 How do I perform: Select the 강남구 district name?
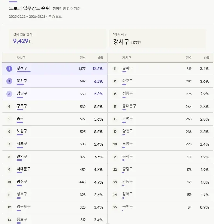[x=22, y=93]
